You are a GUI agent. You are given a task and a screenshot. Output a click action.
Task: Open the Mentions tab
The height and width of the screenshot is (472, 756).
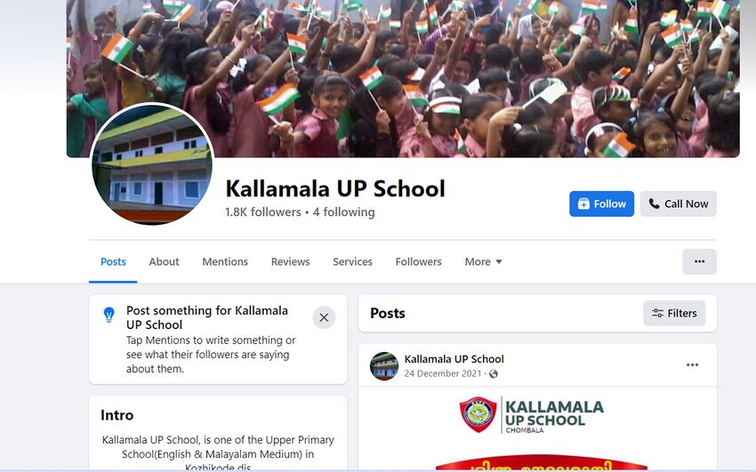pyautogui.click(x=225, y=261)
